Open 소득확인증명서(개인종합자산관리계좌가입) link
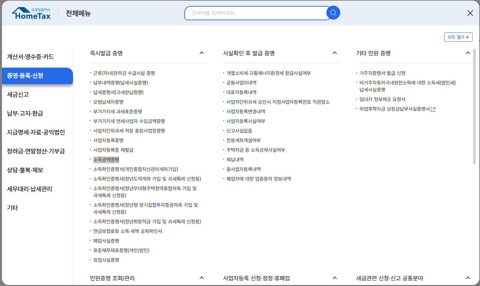The image size is (480, 286). 135,169
